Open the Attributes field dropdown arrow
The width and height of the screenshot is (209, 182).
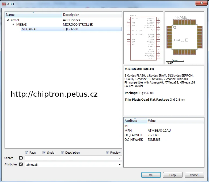click(120, 165)
